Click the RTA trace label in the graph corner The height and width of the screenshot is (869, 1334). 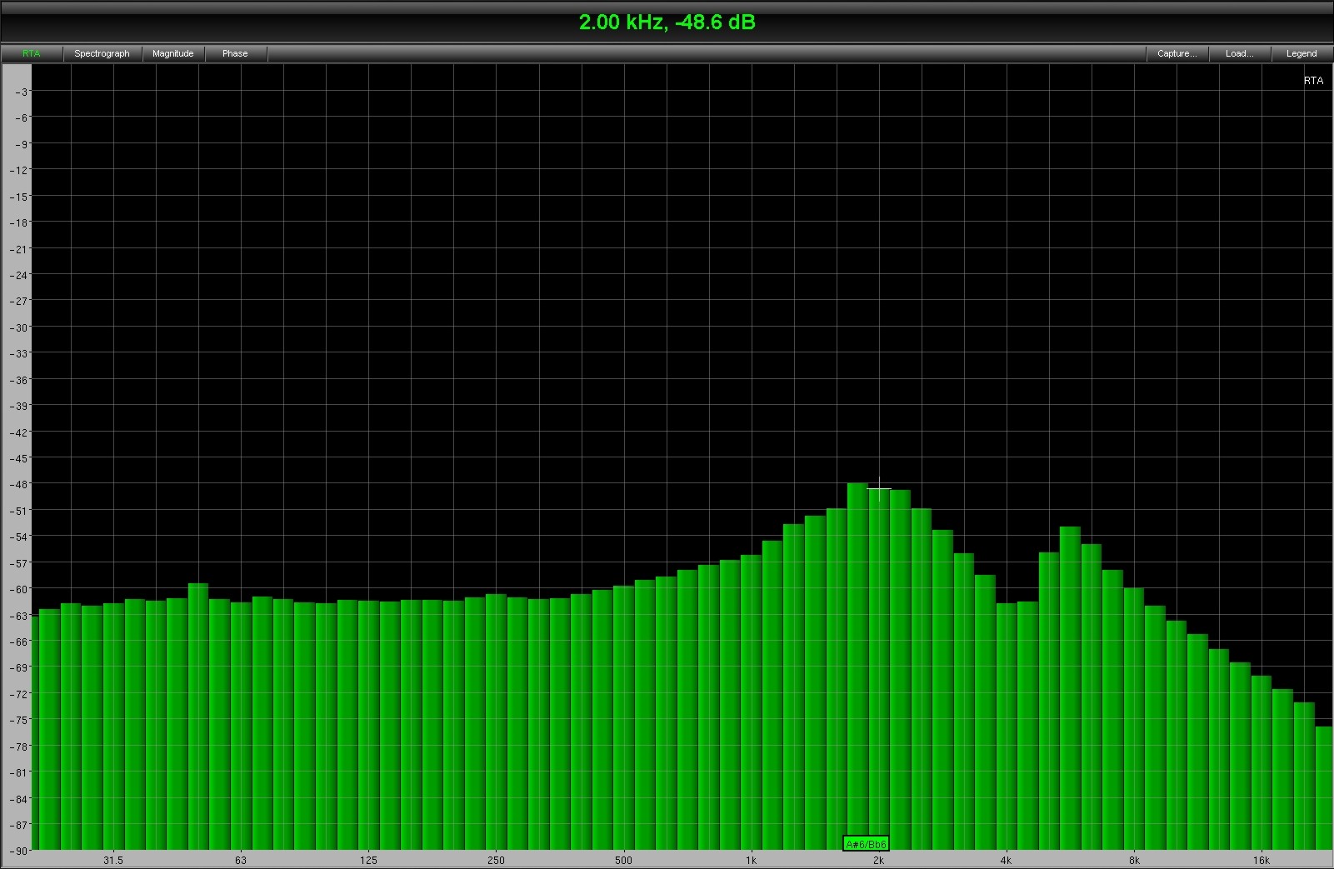[x=1313, y=81]
